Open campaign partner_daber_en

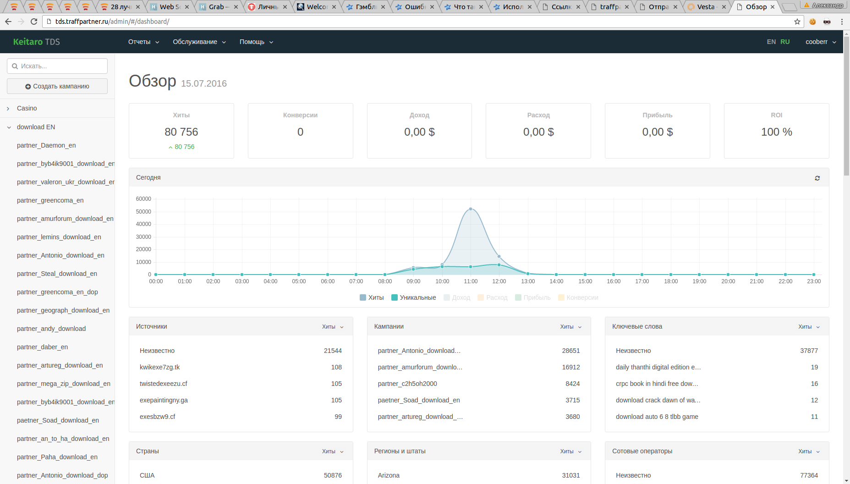[x=42, y=347]
